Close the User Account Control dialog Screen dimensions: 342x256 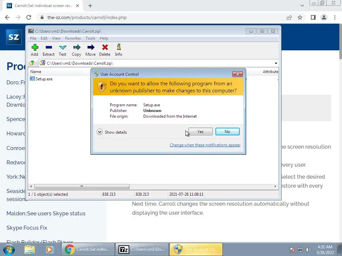point(237,74)
